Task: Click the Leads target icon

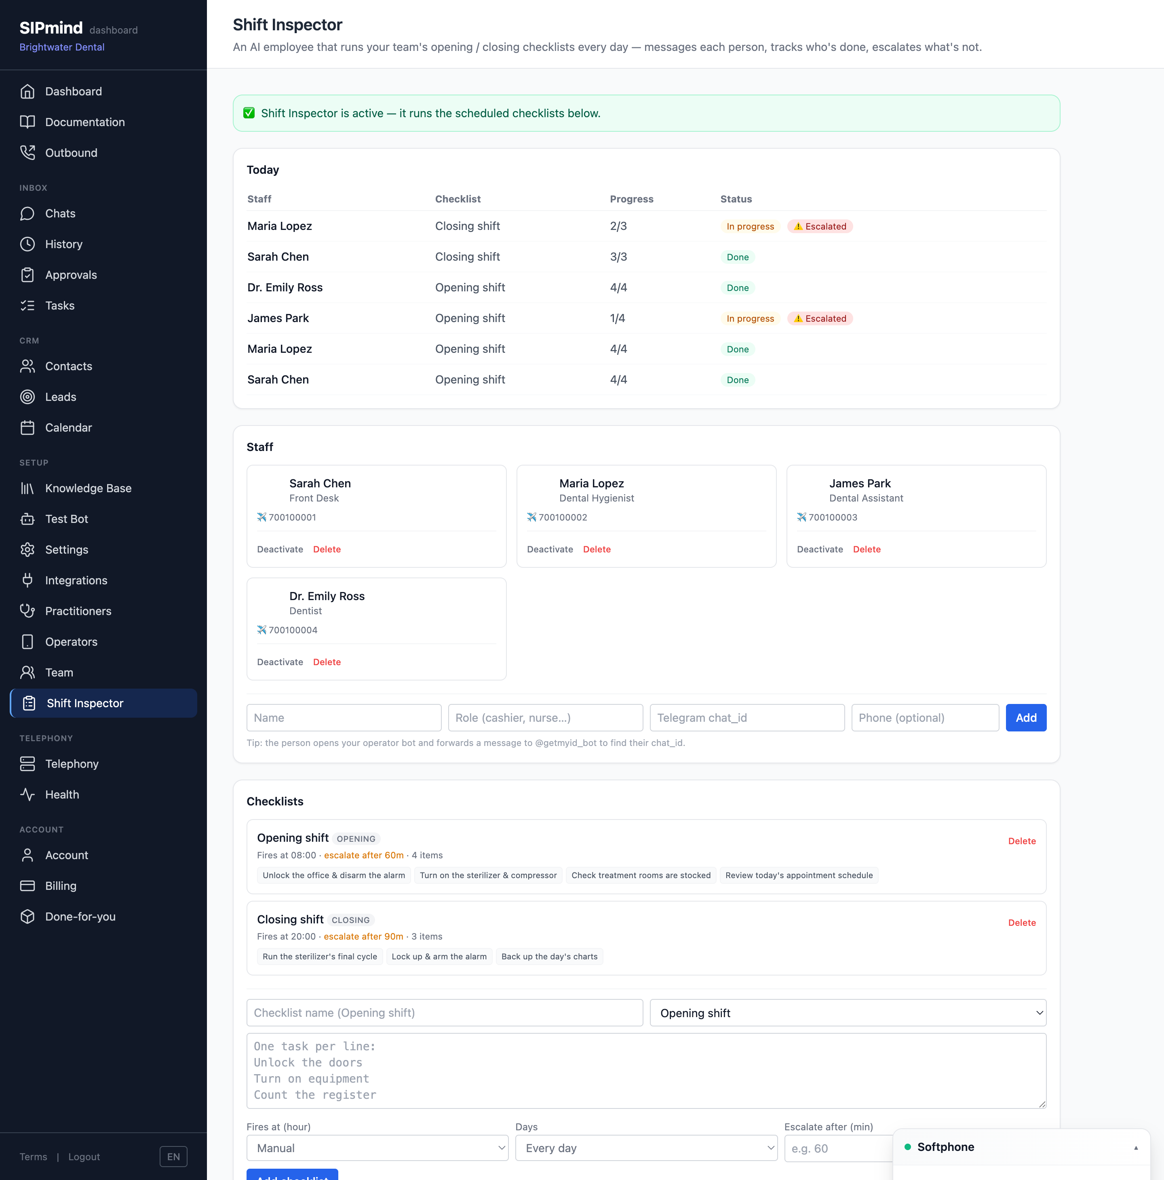Action: tap(27, 397)
